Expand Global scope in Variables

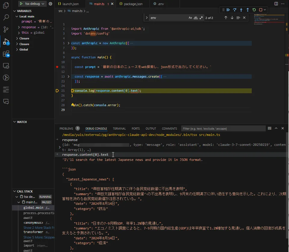(17, 50)
